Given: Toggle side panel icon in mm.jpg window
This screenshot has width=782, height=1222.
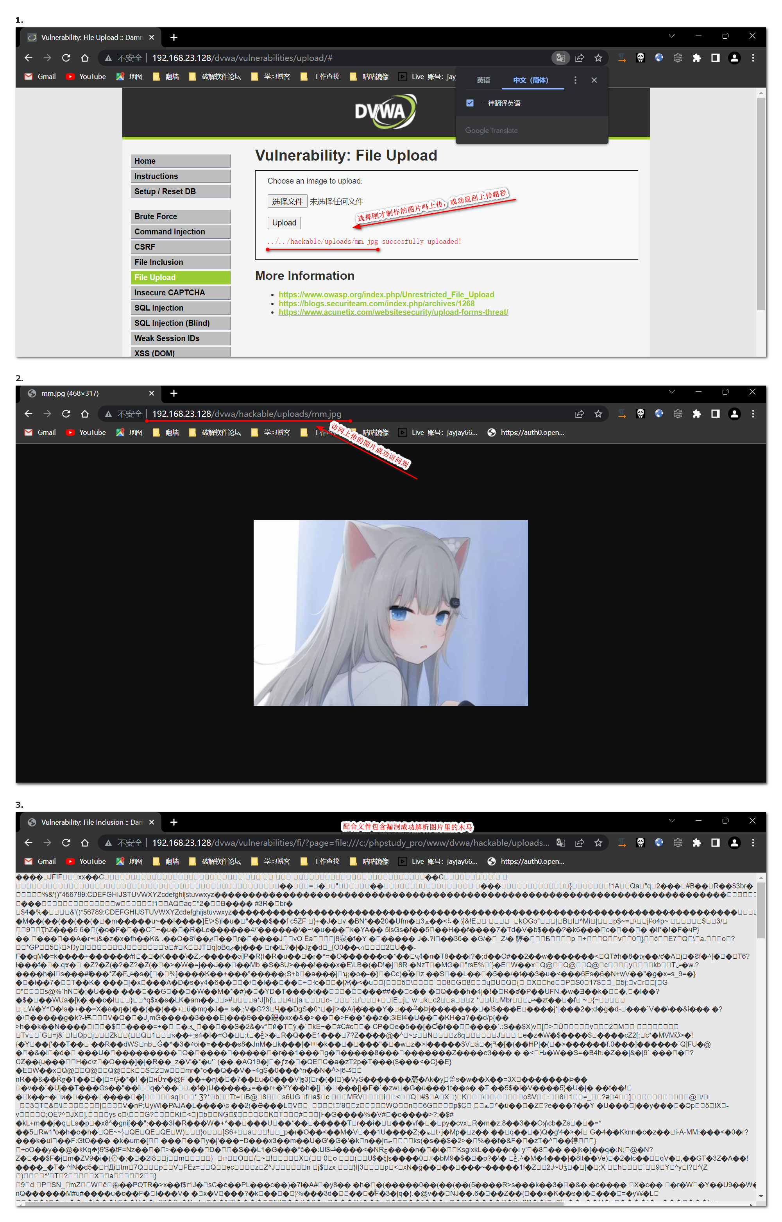Looking at the screenshot, I should (716, 414).
